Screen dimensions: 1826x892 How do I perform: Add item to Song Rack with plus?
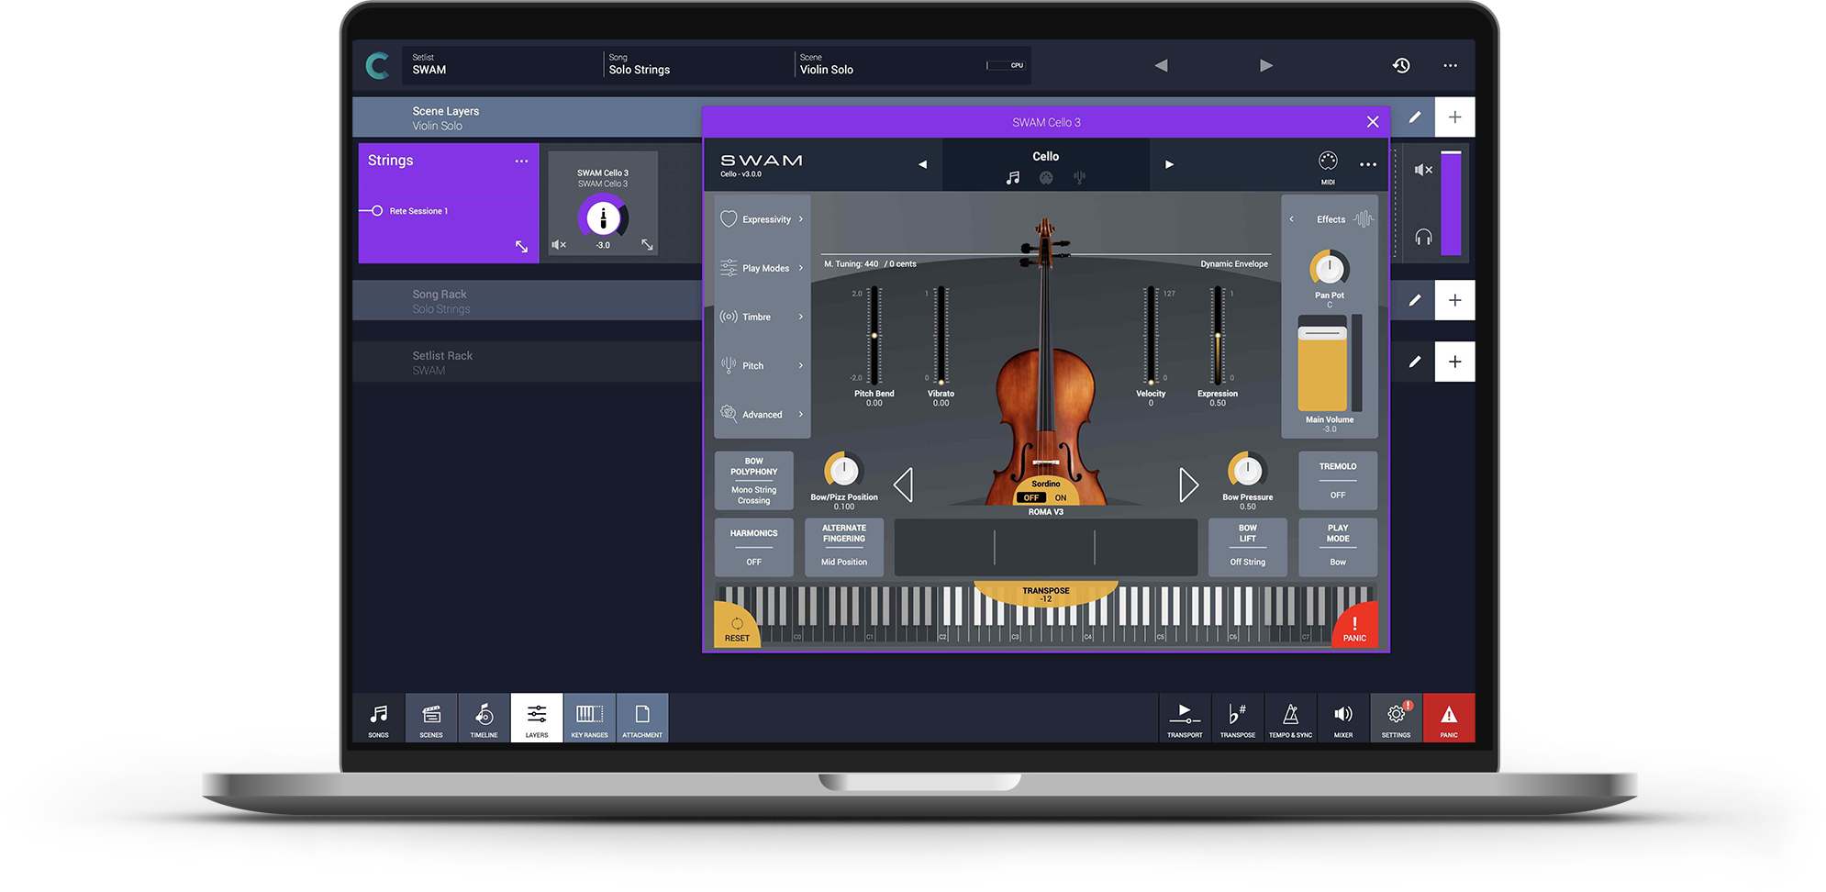(x=1455, y=300)
